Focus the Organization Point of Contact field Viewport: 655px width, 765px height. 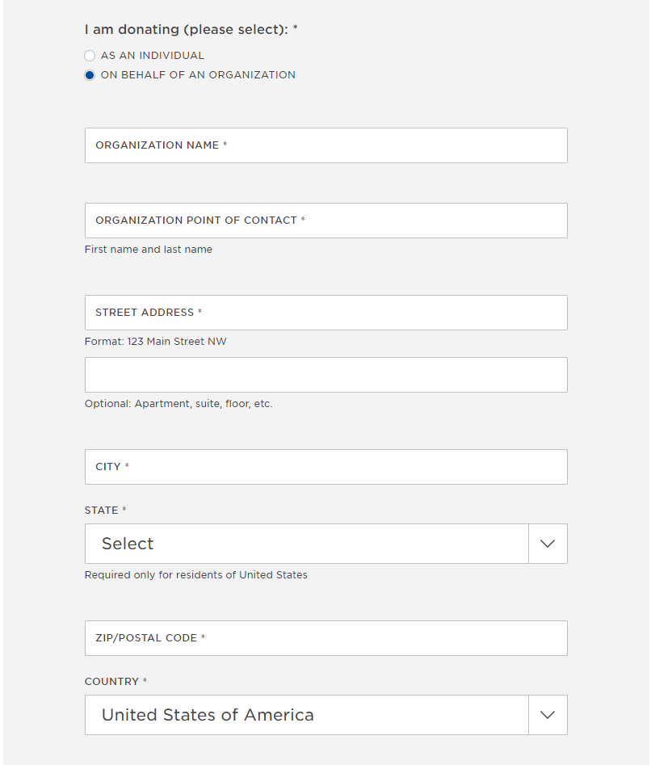pos(325,221)
